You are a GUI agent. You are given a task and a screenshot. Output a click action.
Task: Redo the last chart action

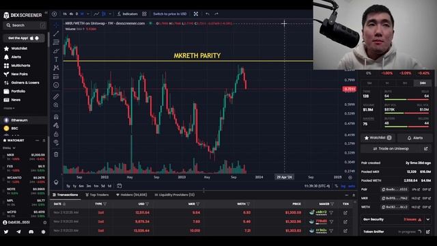pos(216,14)
